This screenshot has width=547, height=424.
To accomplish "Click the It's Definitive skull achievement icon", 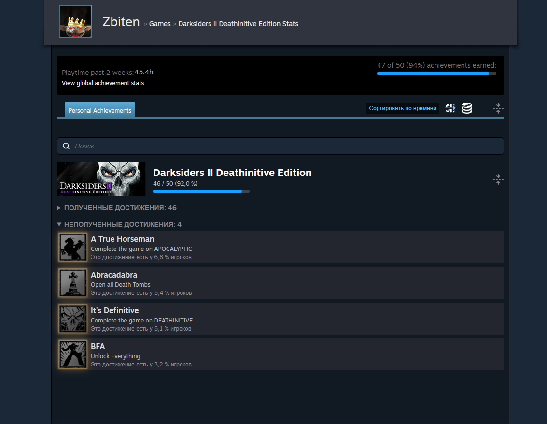I will tap(72, 319).
